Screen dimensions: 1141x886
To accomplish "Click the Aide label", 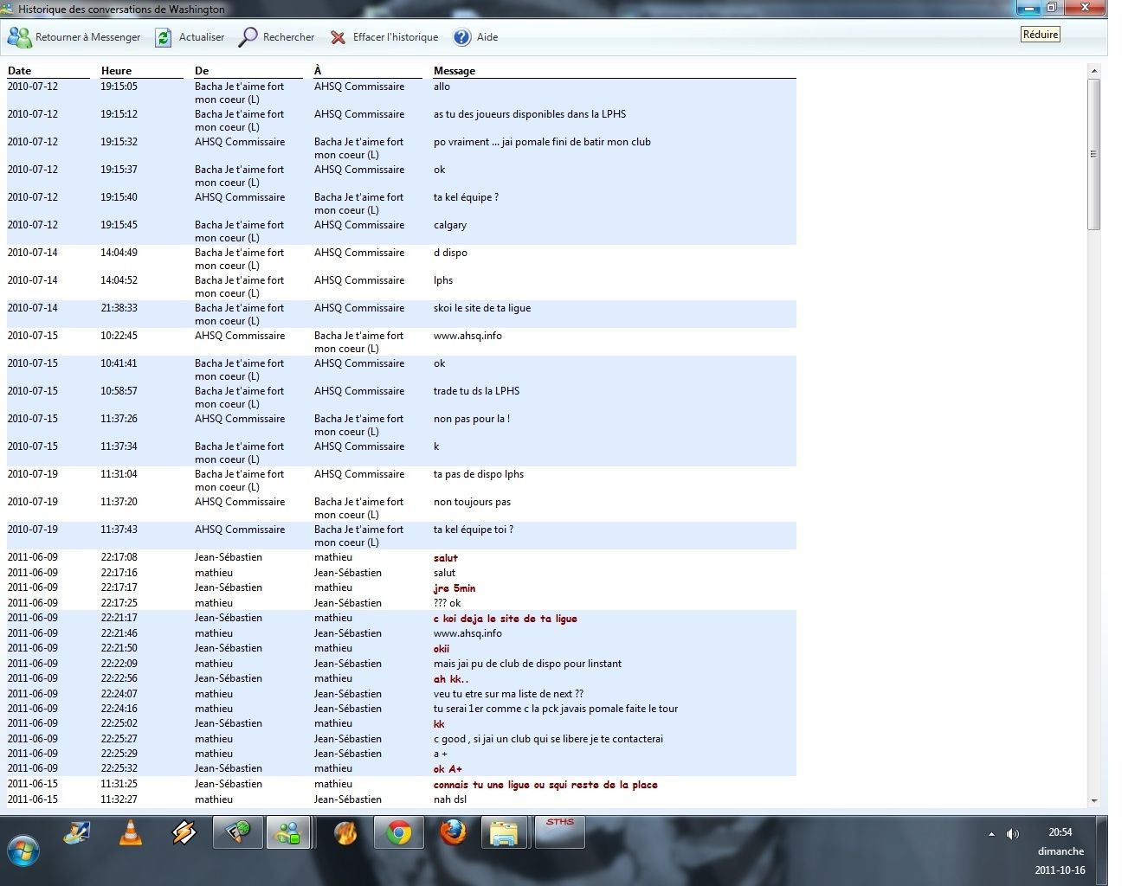I will [x=487, y=37].
